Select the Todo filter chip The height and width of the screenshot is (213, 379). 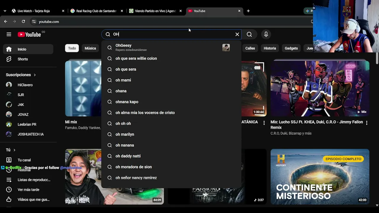[x=72, y=48]
